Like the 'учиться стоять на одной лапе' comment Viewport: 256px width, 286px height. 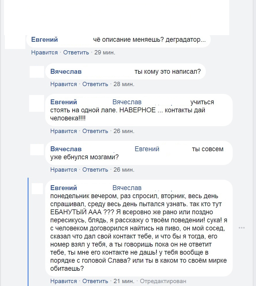tap(64, 131)
